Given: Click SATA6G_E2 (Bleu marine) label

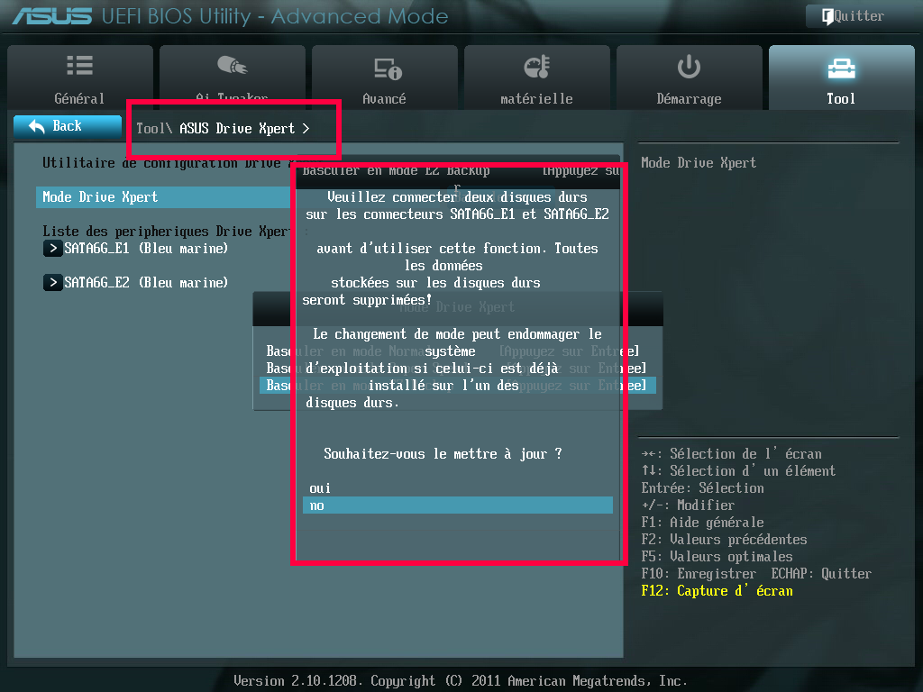Looking at the screenshot, I should tap(146, 282).
